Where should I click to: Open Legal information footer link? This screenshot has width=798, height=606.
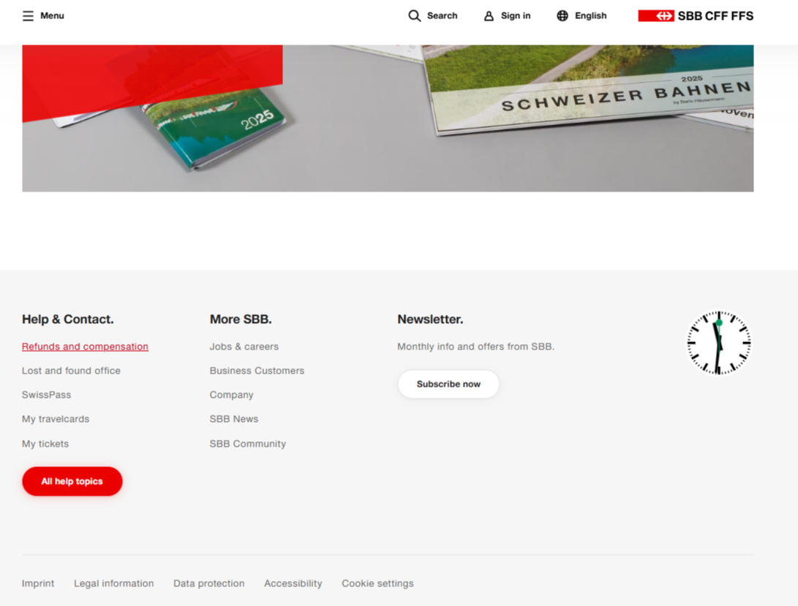click(x=114, y=583)
